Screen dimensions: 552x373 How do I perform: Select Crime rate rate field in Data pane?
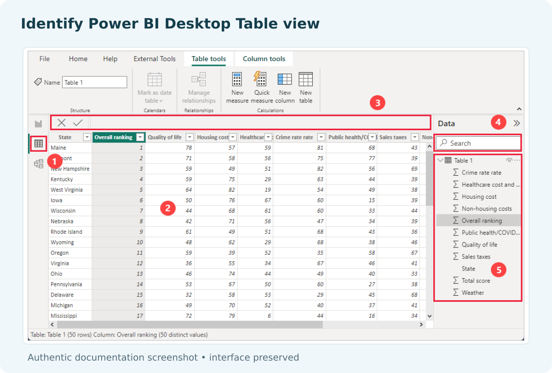478,172
